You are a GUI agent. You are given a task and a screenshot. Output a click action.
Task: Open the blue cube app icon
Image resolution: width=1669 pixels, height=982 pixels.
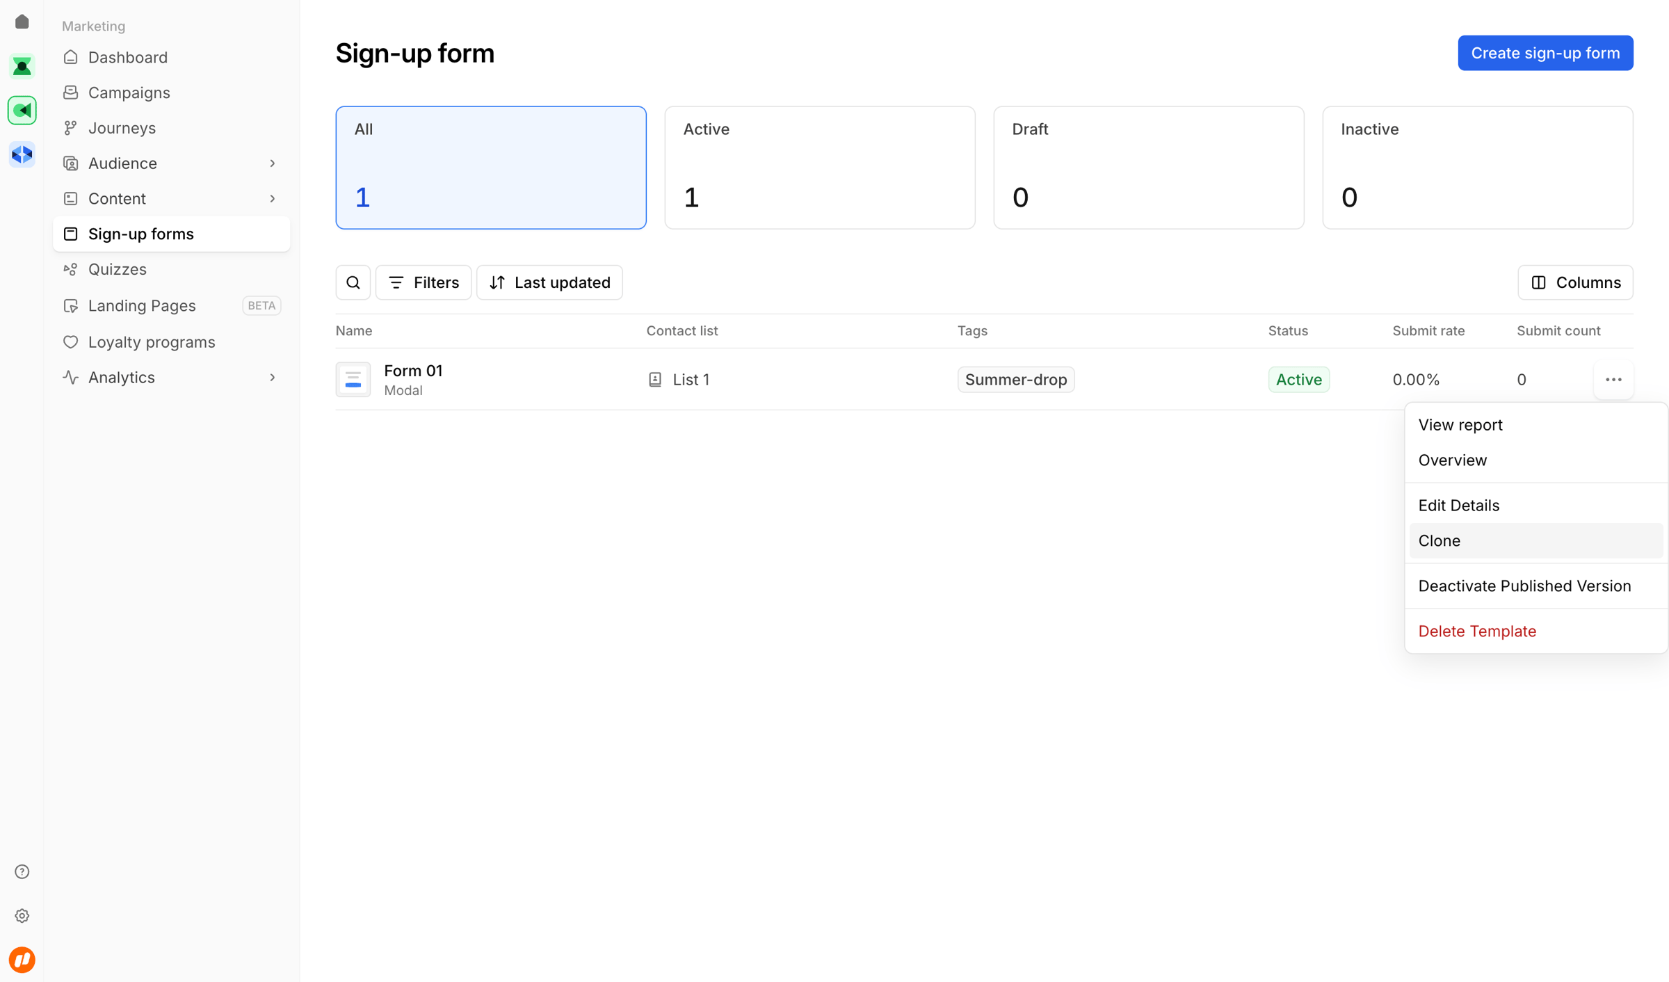[22, 154]
